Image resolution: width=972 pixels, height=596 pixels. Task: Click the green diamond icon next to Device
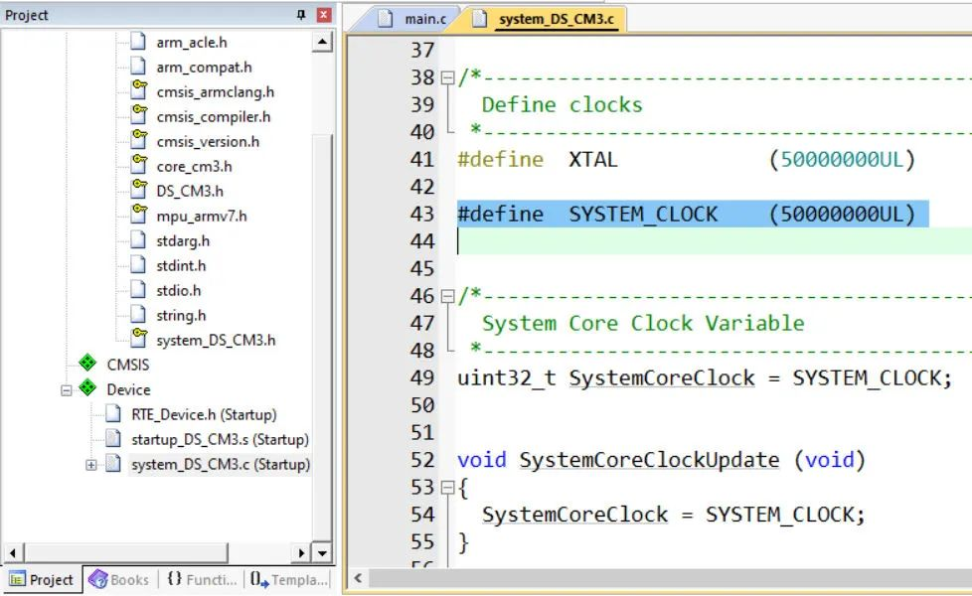87,387
